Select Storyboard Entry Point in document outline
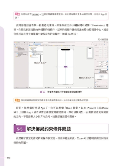 click(34, 57)
